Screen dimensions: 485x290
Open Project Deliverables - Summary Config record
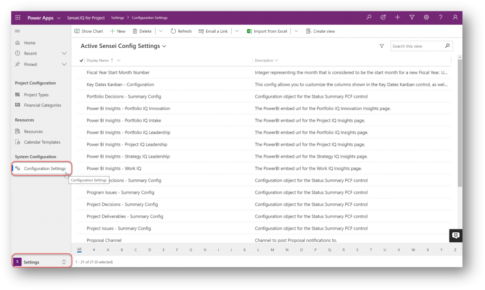coord(125,216)
